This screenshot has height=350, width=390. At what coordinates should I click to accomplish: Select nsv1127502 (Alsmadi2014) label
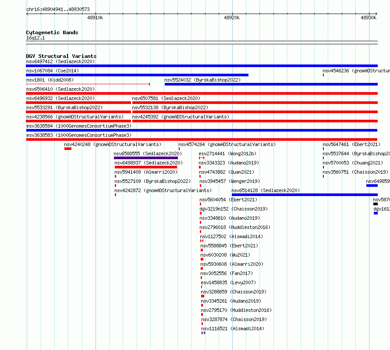(x=231, y=236)
